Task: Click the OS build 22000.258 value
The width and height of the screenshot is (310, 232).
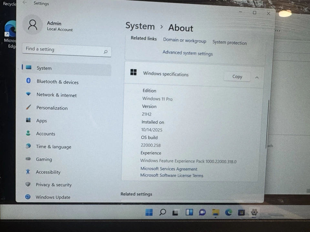Action: pos(151,145)
